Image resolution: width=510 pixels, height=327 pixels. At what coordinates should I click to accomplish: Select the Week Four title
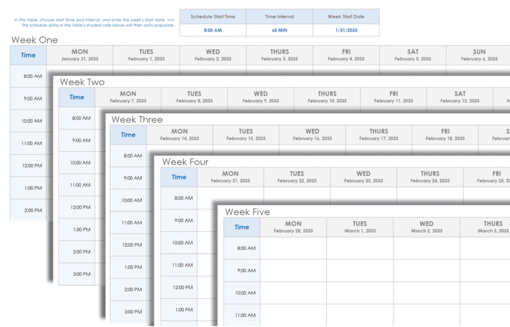pyautogui.click(x=185, y=162)
